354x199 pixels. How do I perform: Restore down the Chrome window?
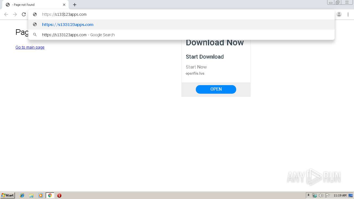click(338, 2)
